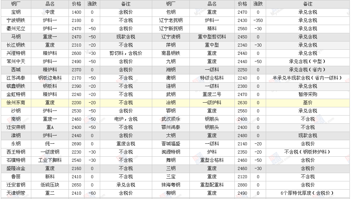The height and width of the screenshot is (199, 353).
Task: Click the 工业下脚料 product cell
Action: [50, 160]
